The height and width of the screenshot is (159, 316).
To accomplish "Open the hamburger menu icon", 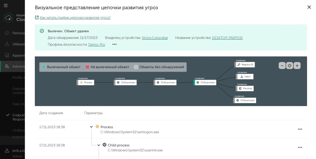I will 6,6.
